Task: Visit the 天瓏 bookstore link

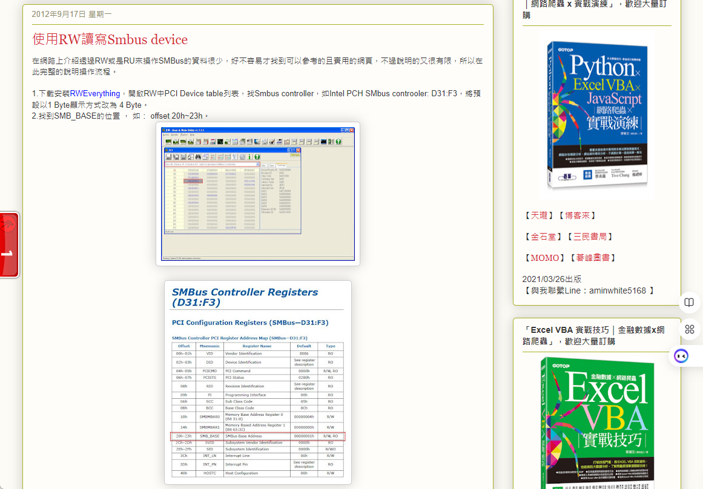Action: [x=540, y=215]
